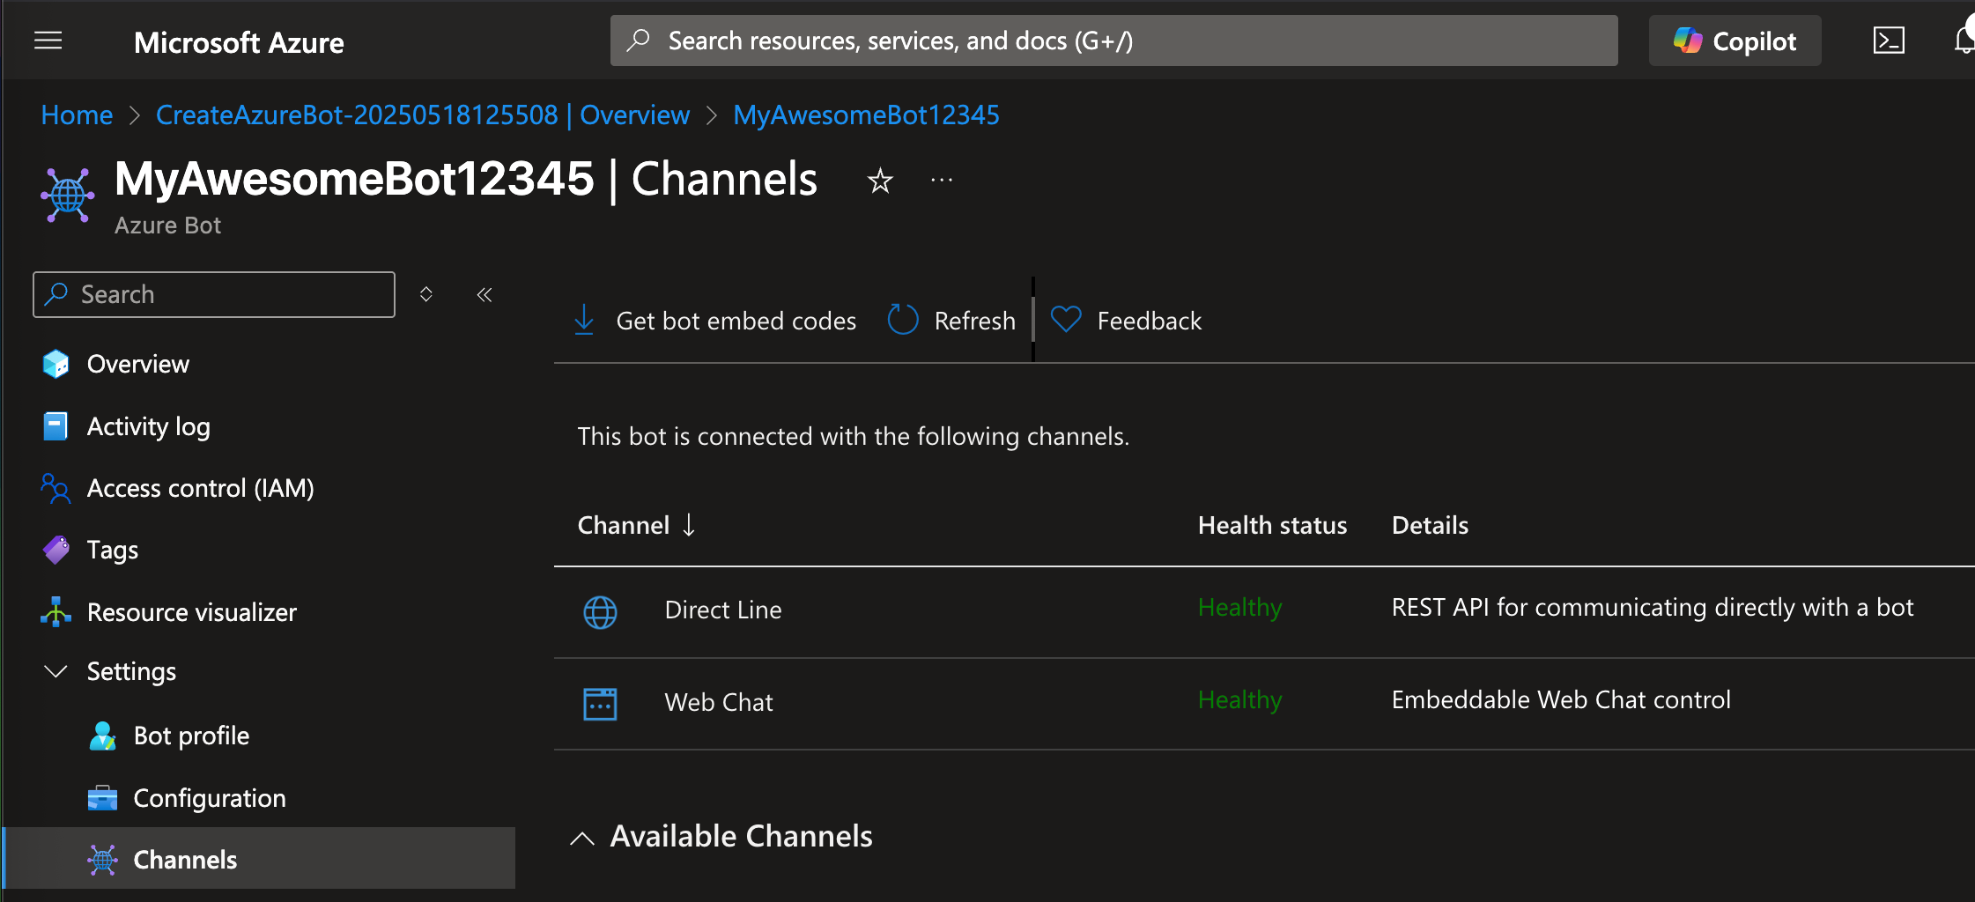Click the Bot profile person icon
This screenshot has height=902, width=1975.
point(102,736)
